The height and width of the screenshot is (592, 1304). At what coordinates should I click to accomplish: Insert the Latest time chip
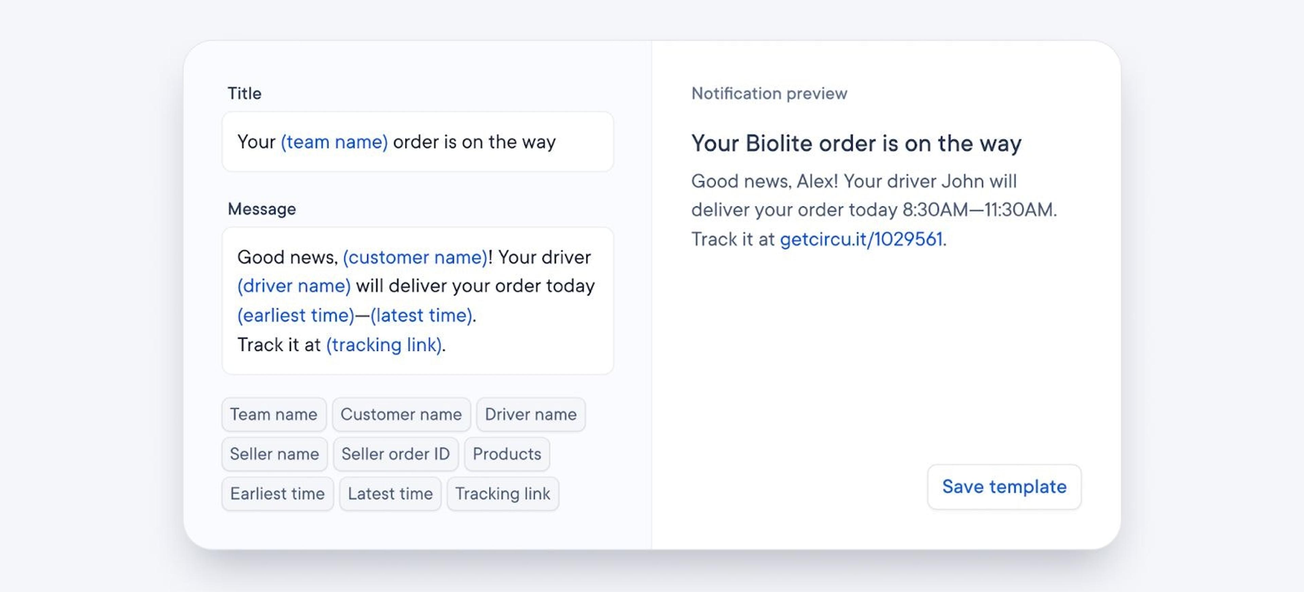pyautogui.click(x=390, y=493)
